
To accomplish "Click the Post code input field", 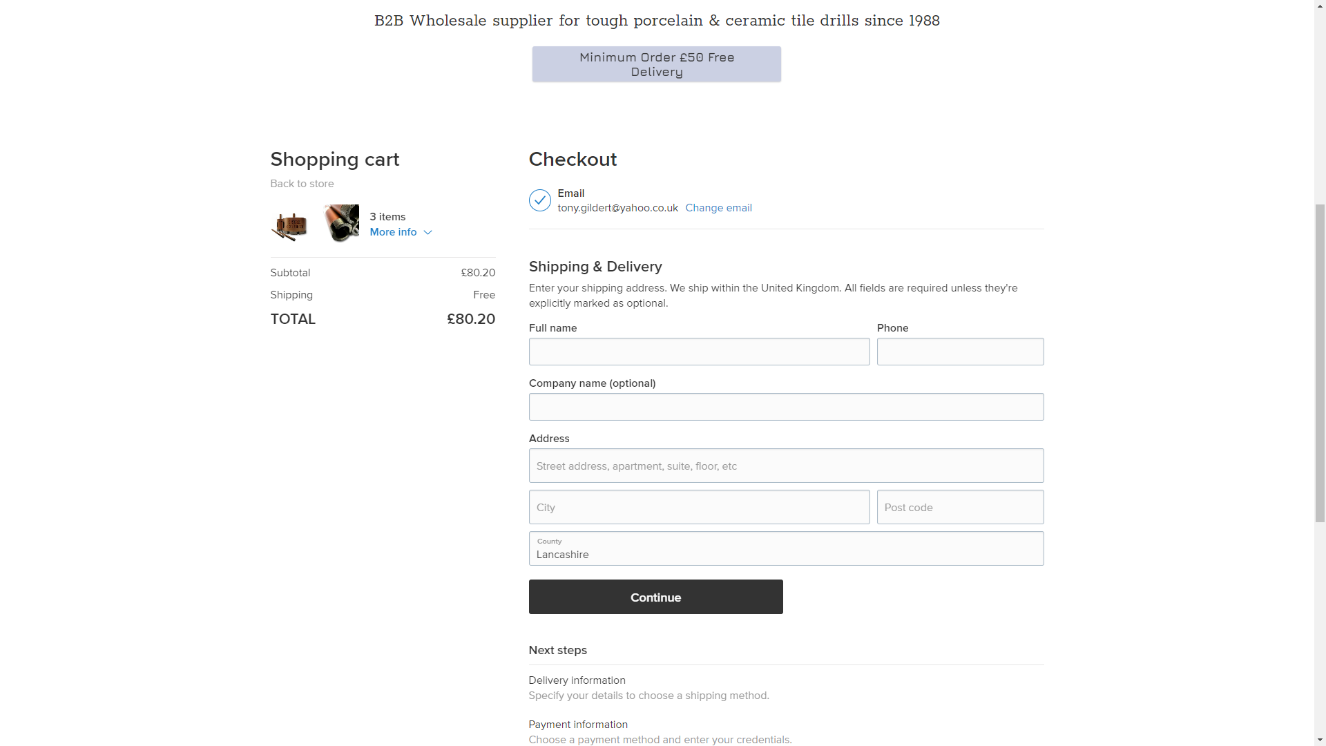I will tap(960, 507).
